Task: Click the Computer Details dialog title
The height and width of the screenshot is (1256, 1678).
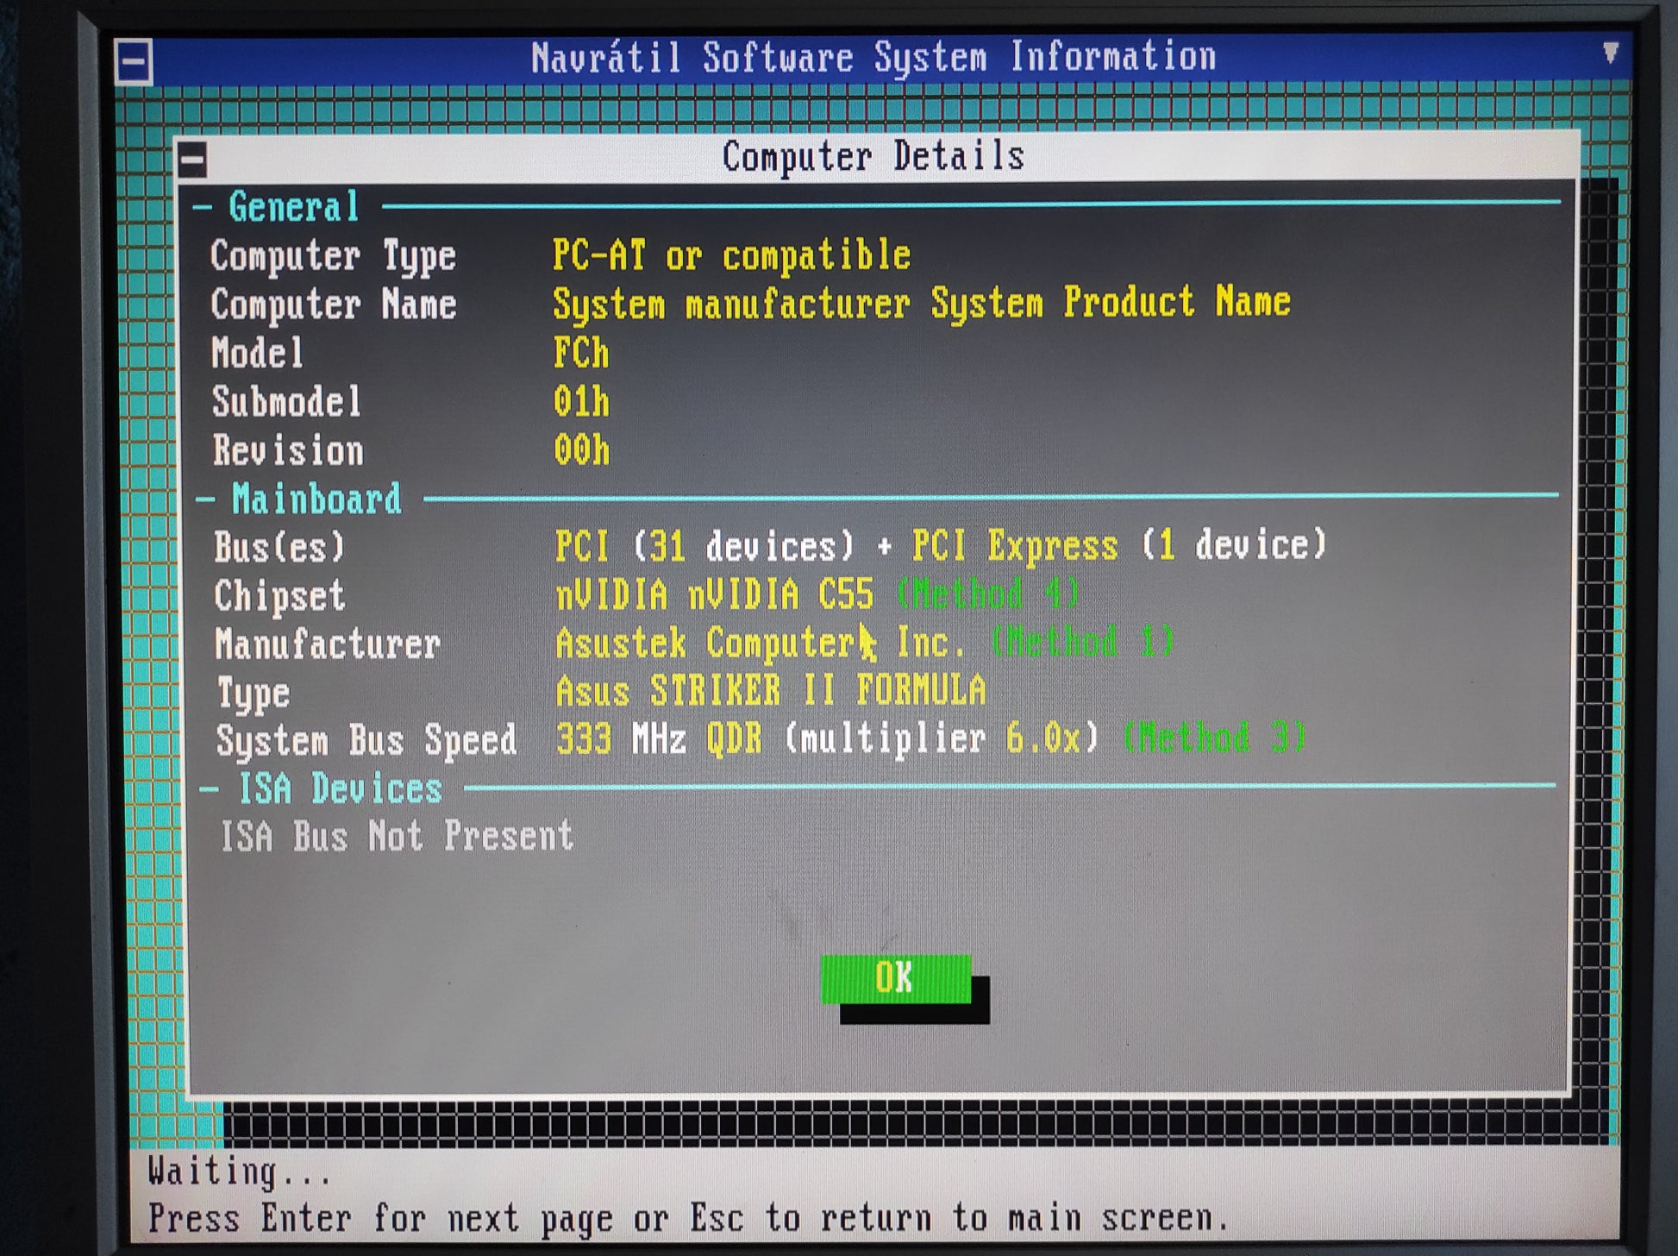Action: (x=873, y=157)
